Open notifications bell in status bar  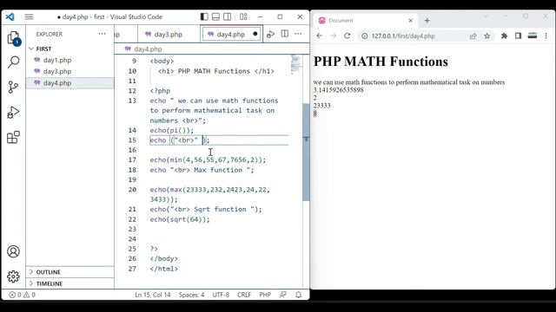point(299,295)
